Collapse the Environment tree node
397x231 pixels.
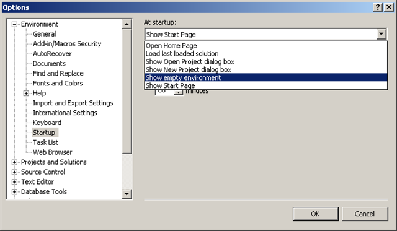15,24
